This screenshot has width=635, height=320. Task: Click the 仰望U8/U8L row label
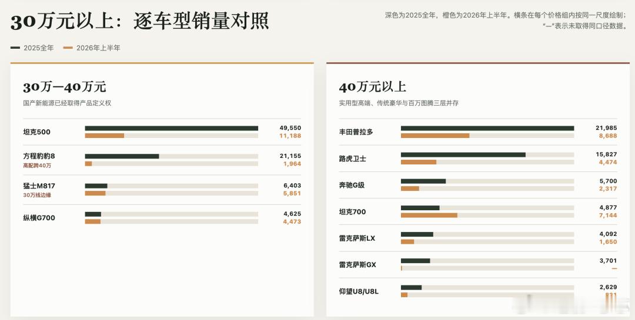point(359,291)
